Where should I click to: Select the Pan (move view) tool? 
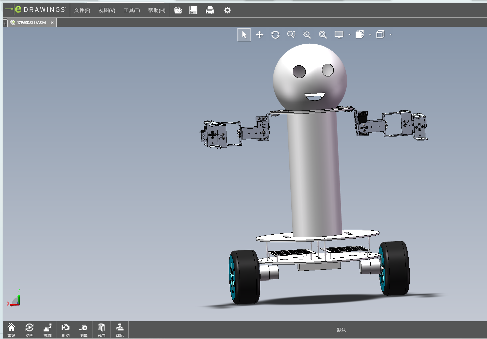coord(260,35)
